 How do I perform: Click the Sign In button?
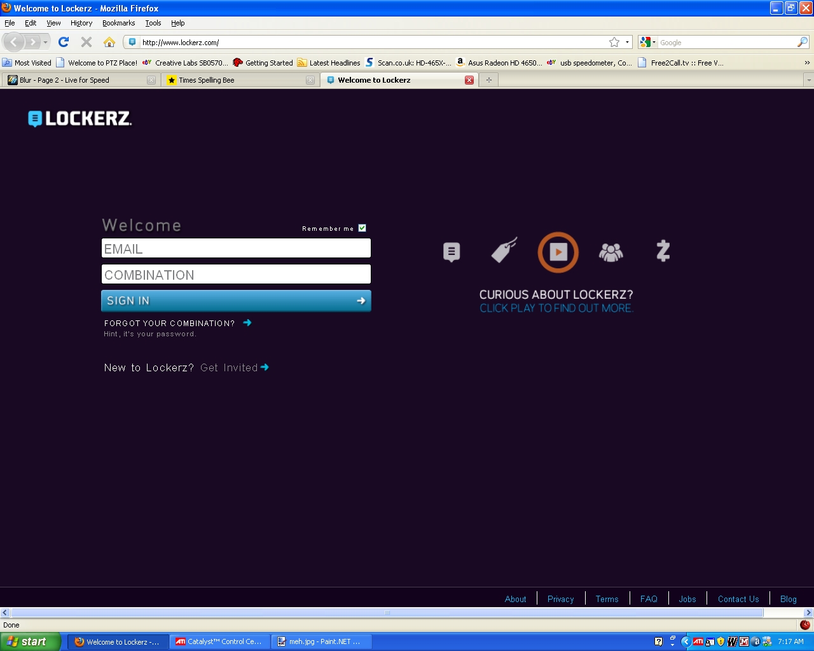tap(236, 301)
